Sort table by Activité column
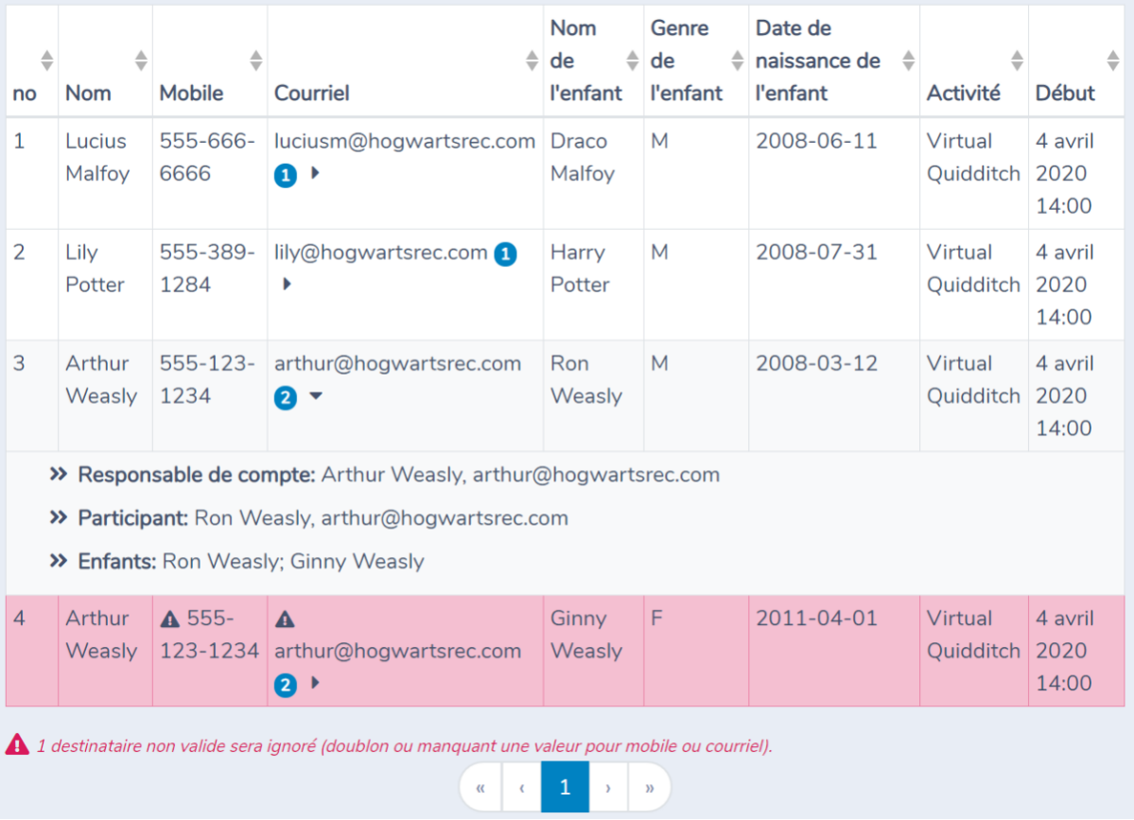The height and width of the screenshot is (820, 1134). point(1017,61)
